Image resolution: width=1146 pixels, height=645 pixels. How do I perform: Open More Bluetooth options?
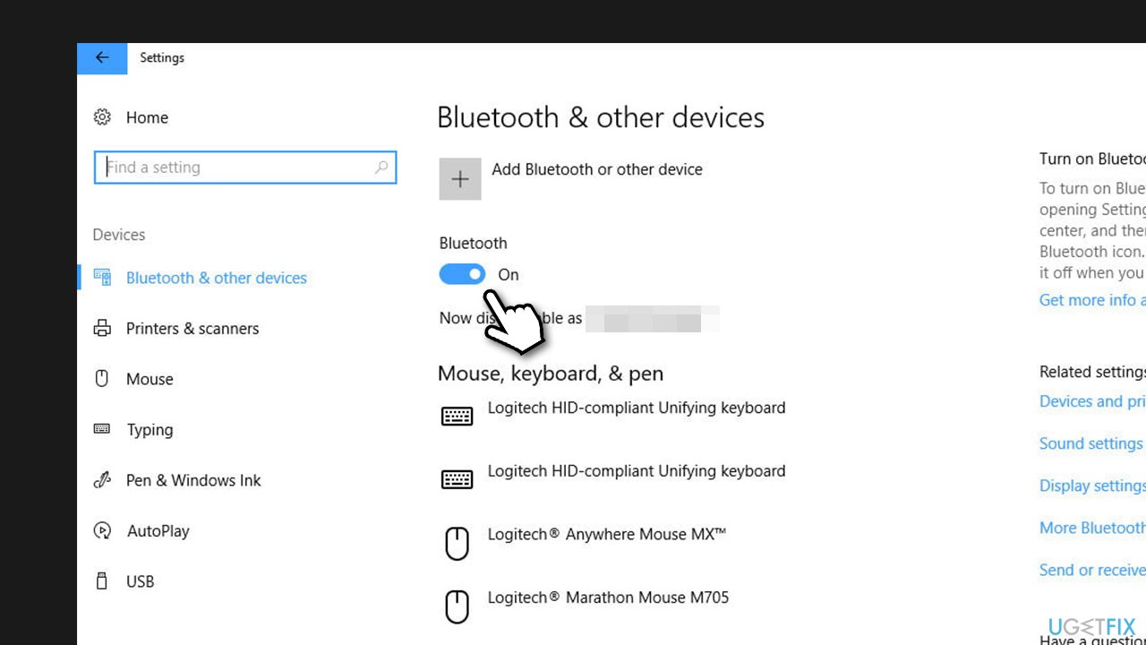coord(1091,527)
